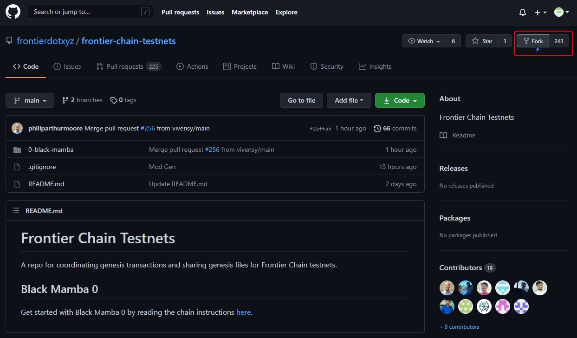View the + 8 contributors link
577x338 pixels.
click(x=460, y=327)
